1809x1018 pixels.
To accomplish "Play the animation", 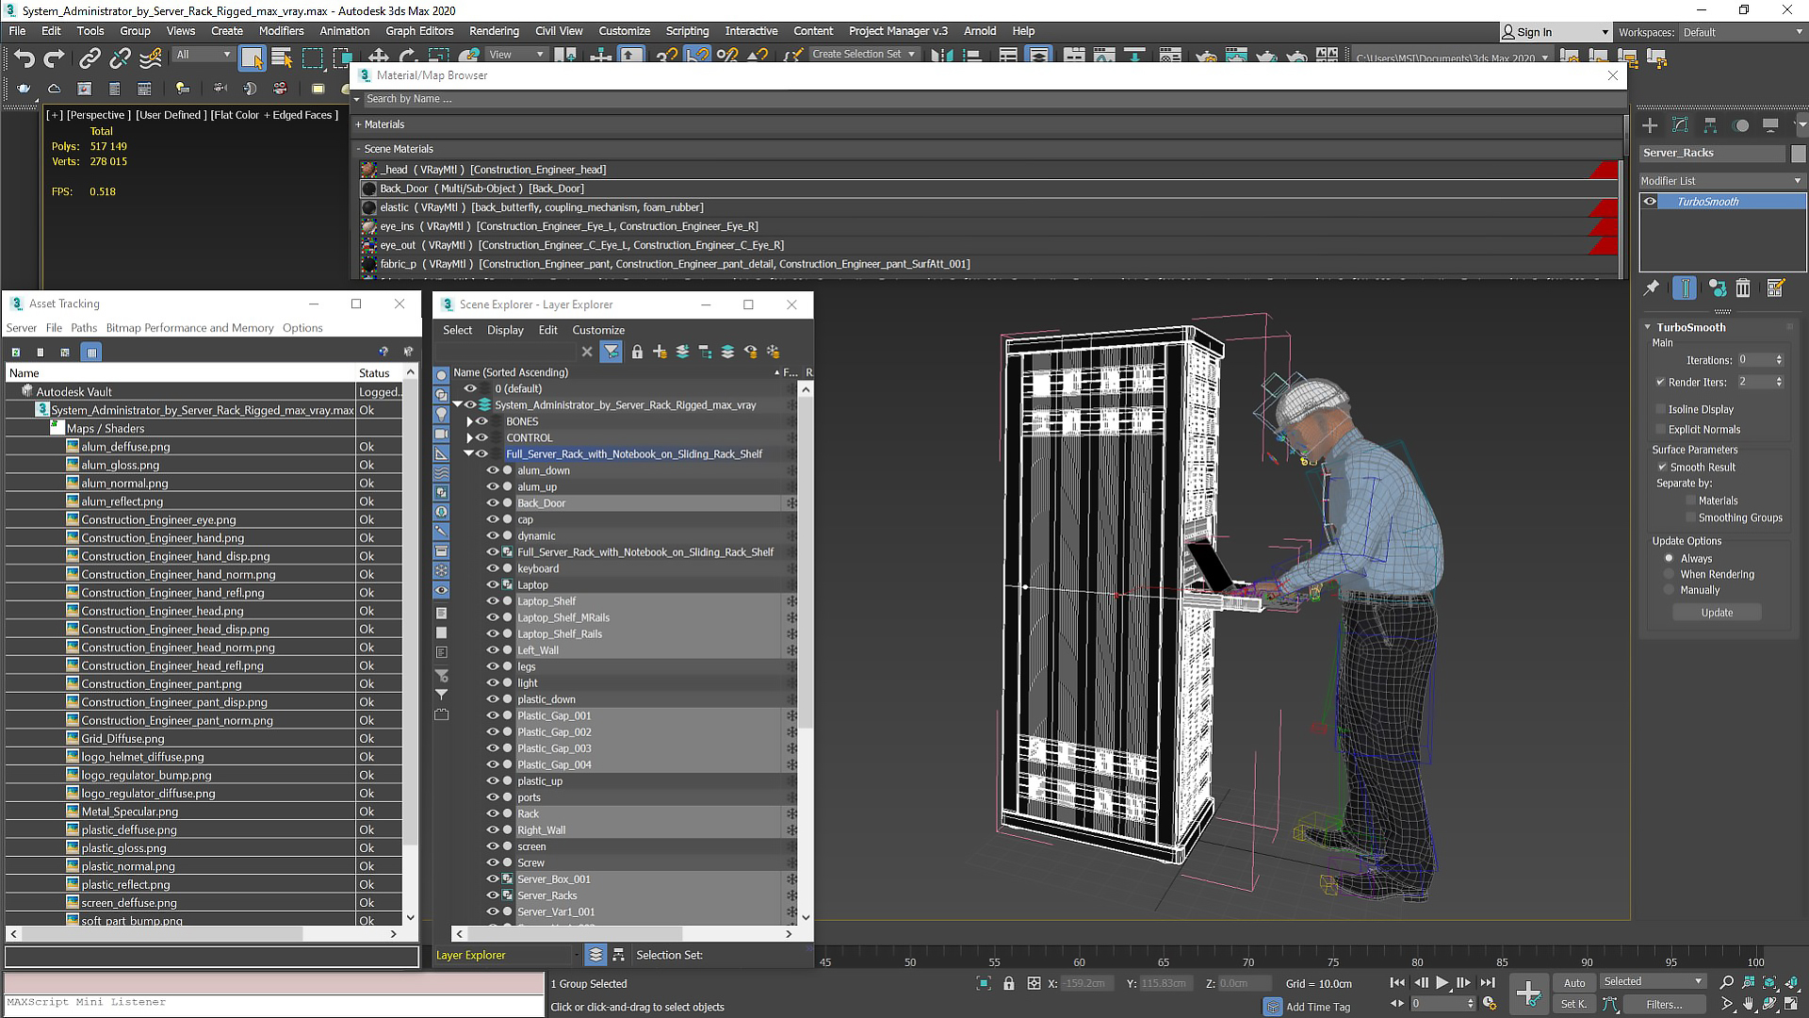I will point(1442,983).
